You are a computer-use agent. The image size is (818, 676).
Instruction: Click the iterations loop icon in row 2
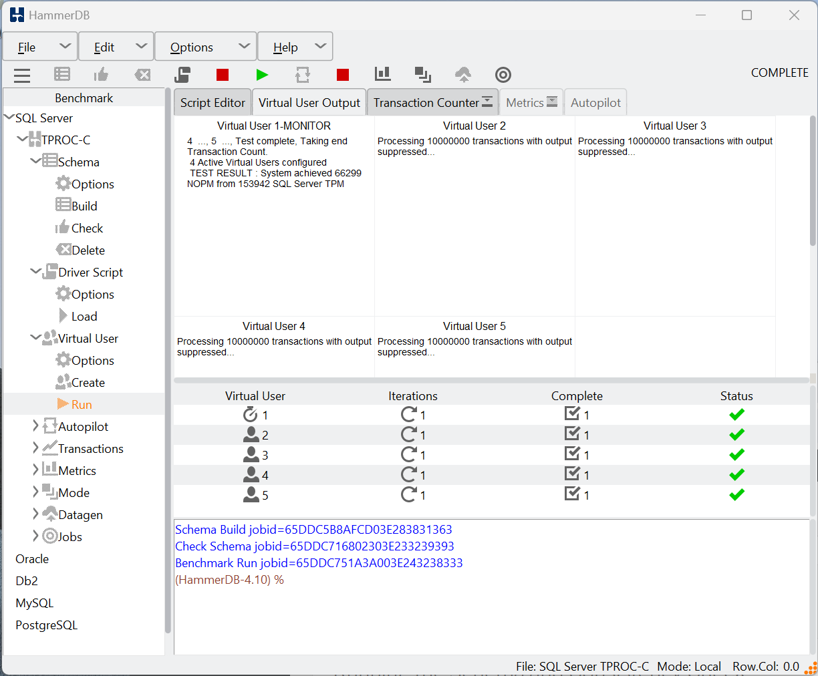pos(409,435)
